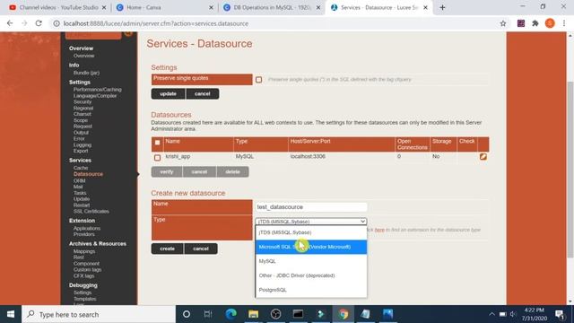Reload the page with the refresh icon
574x323 pixels.
click(39, 23)
